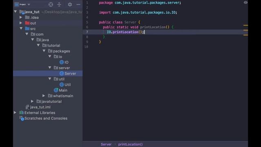Click IO.printLocation() call on line 7
The image size is (261, 147).
click(x=125, y=32)
